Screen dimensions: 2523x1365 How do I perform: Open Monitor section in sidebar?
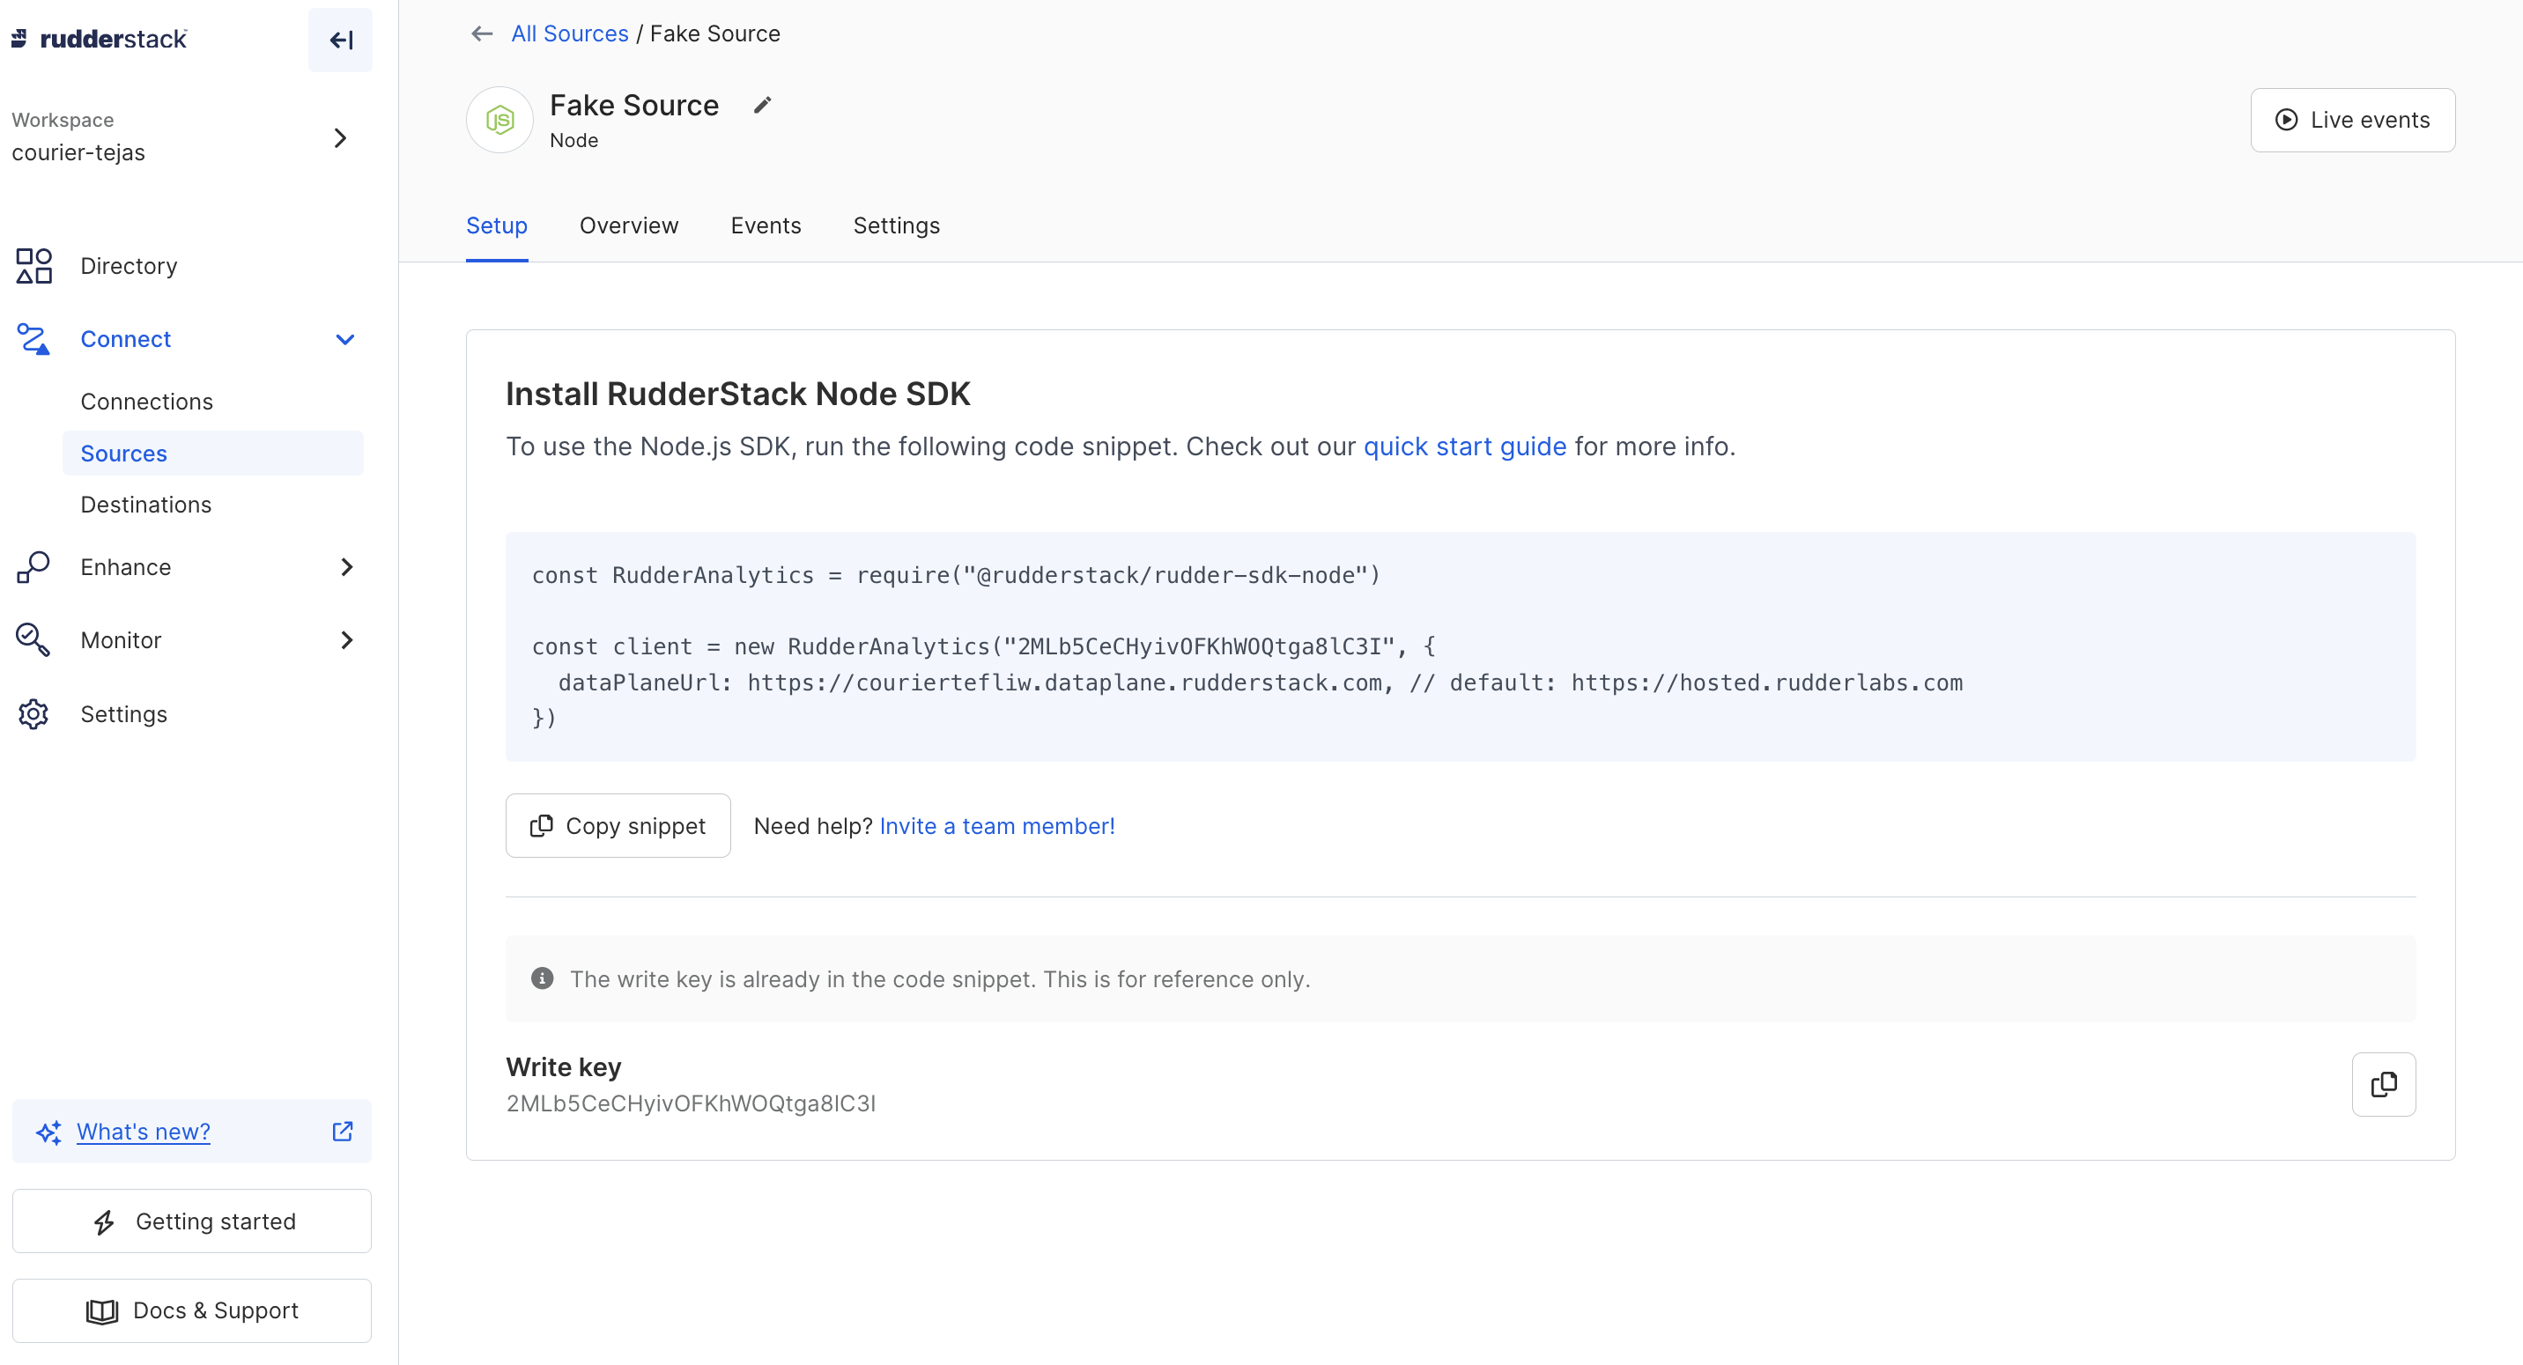[x=120, y=638]
